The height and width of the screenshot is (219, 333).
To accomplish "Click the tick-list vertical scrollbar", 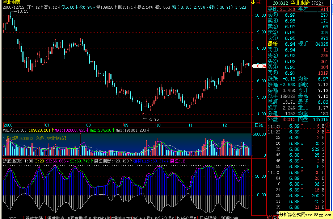I will coord(328,170).
